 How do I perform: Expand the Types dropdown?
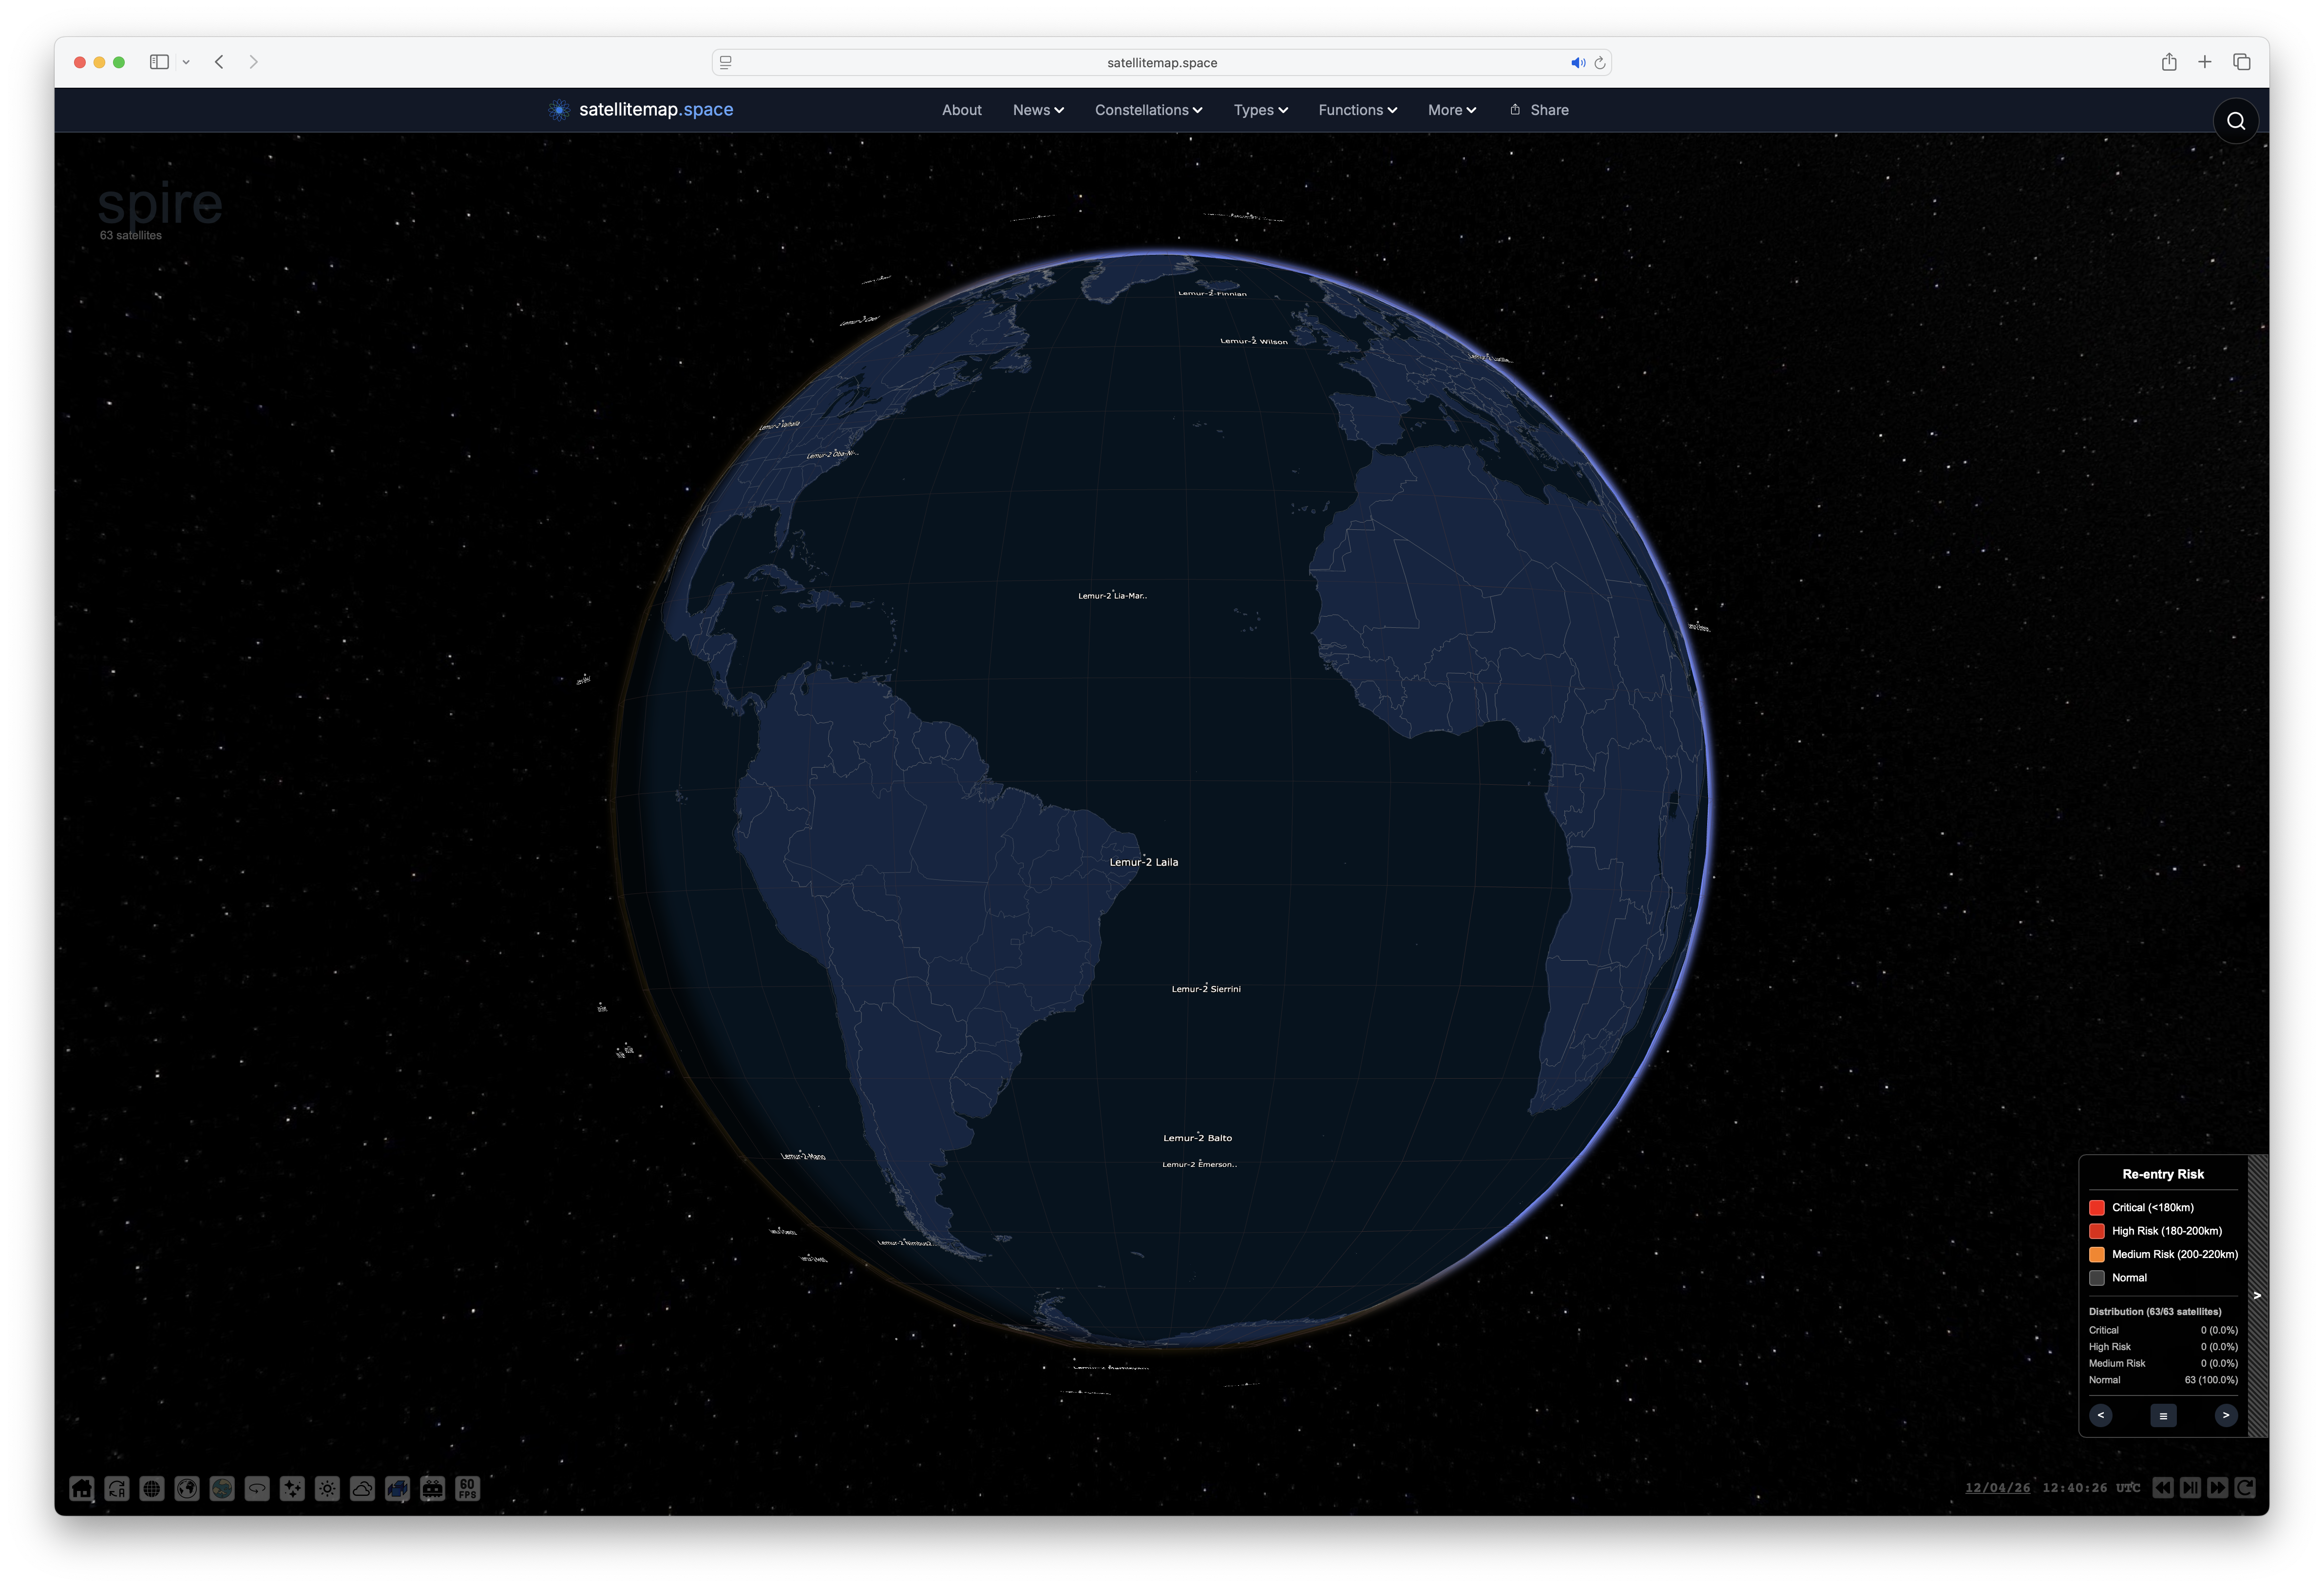coord(1260,110)
